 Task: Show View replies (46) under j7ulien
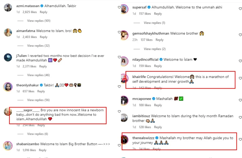pos(38,75)
